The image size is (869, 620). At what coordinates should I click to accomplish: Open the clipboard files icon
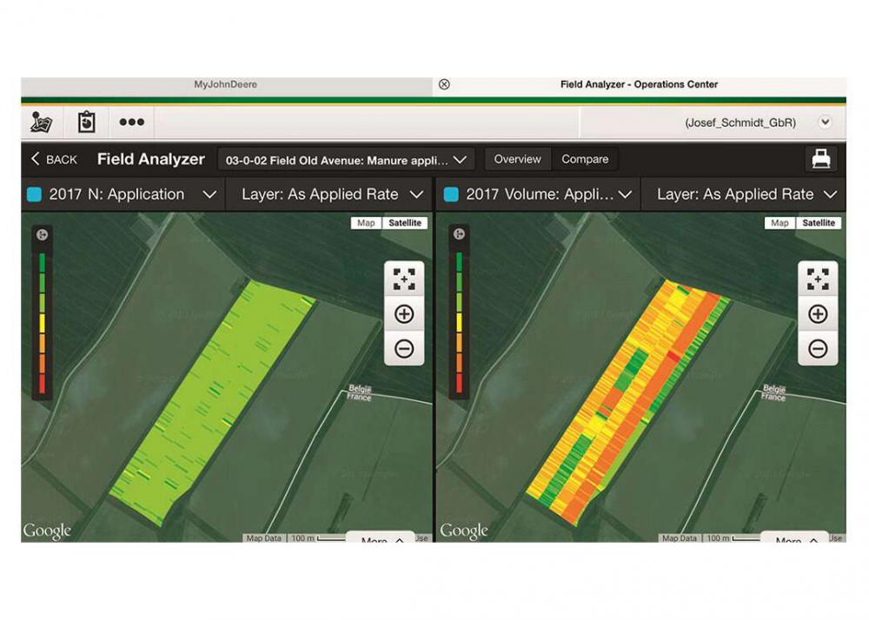[x=86, y=122]
